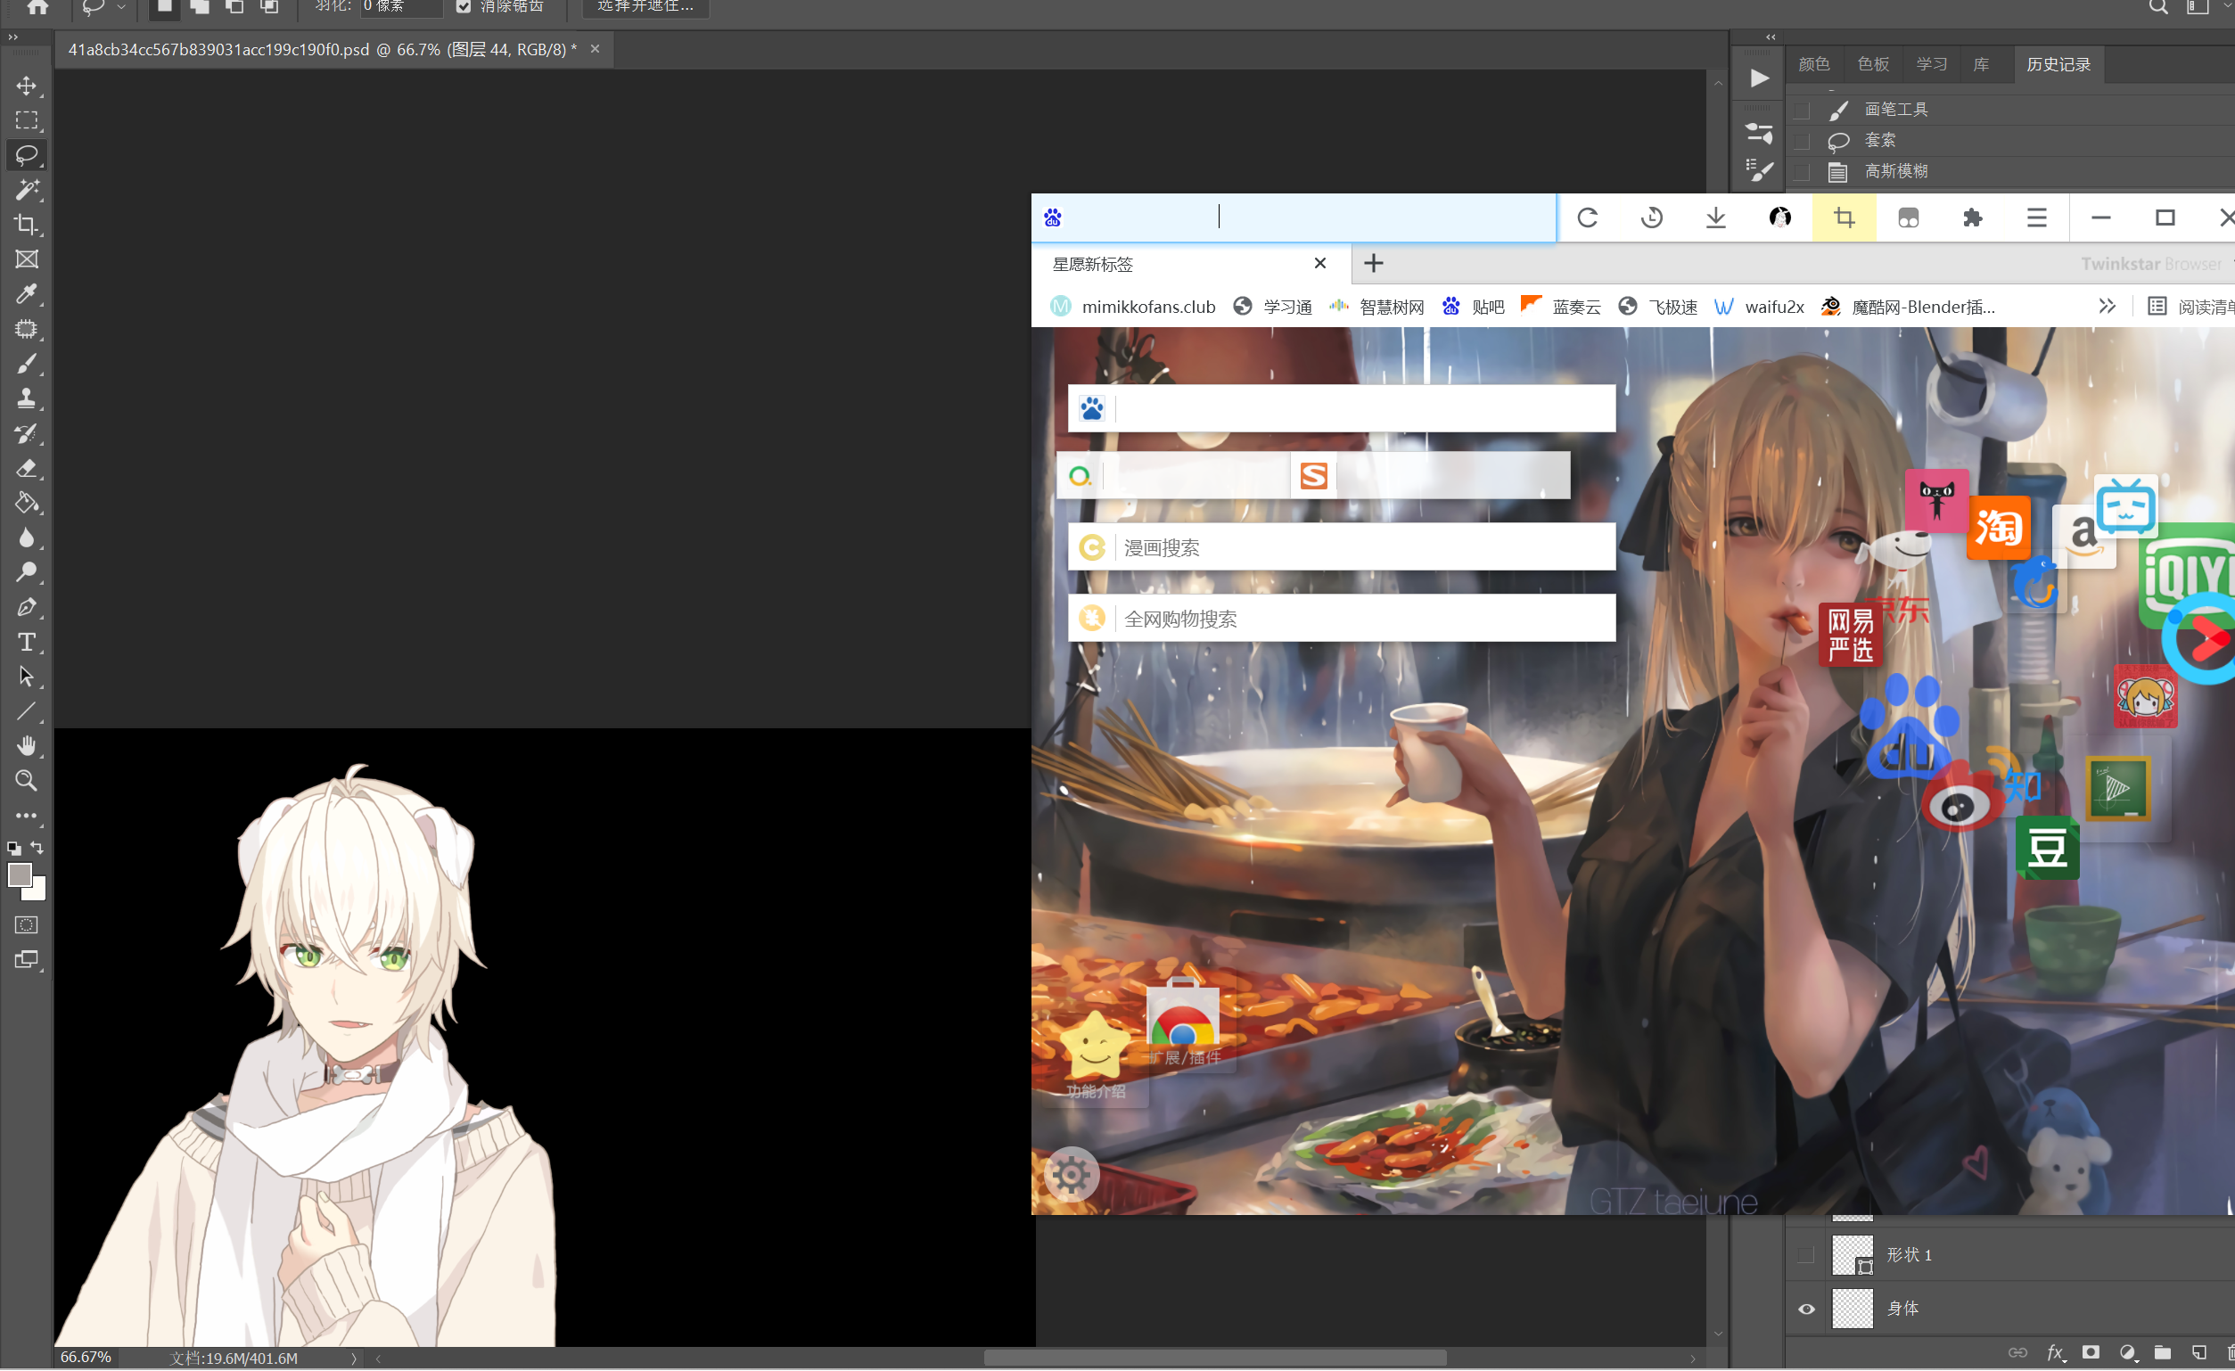The image size is (2235, 1371).
Task: Hide the 身体 layer with eye icon
Action: pos(1806,1309)
